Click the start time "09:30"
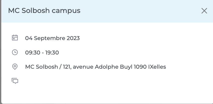213x104 pixels. [32, 52]
